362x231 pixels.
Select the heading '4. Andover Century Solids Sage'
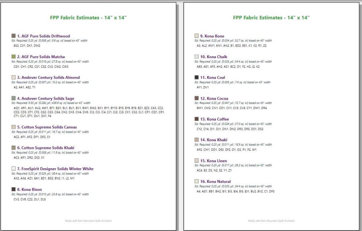pyautogui.click(x=46, y=99)
